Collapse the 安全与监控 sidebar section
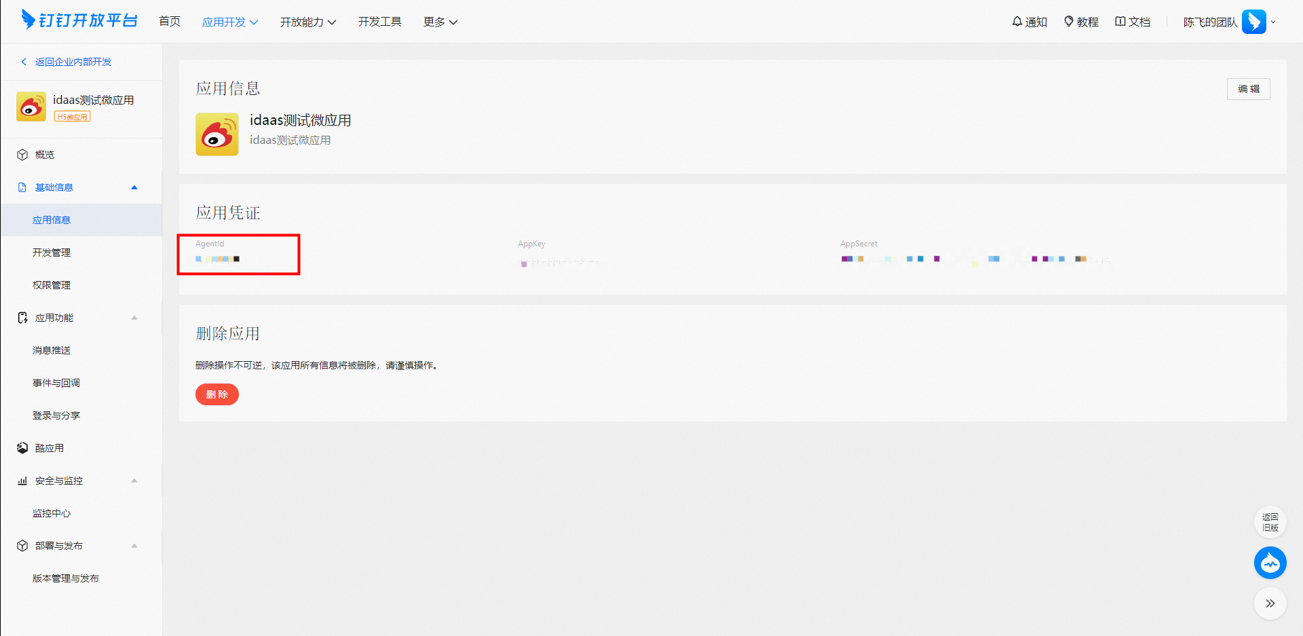1303x636 pixels. [134, 481]
